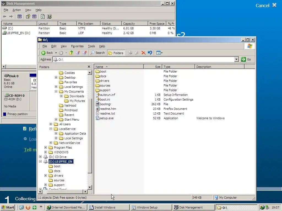282x211 pixels.
Task: Collapse the LocalService tree node
Action: point(51,129)
